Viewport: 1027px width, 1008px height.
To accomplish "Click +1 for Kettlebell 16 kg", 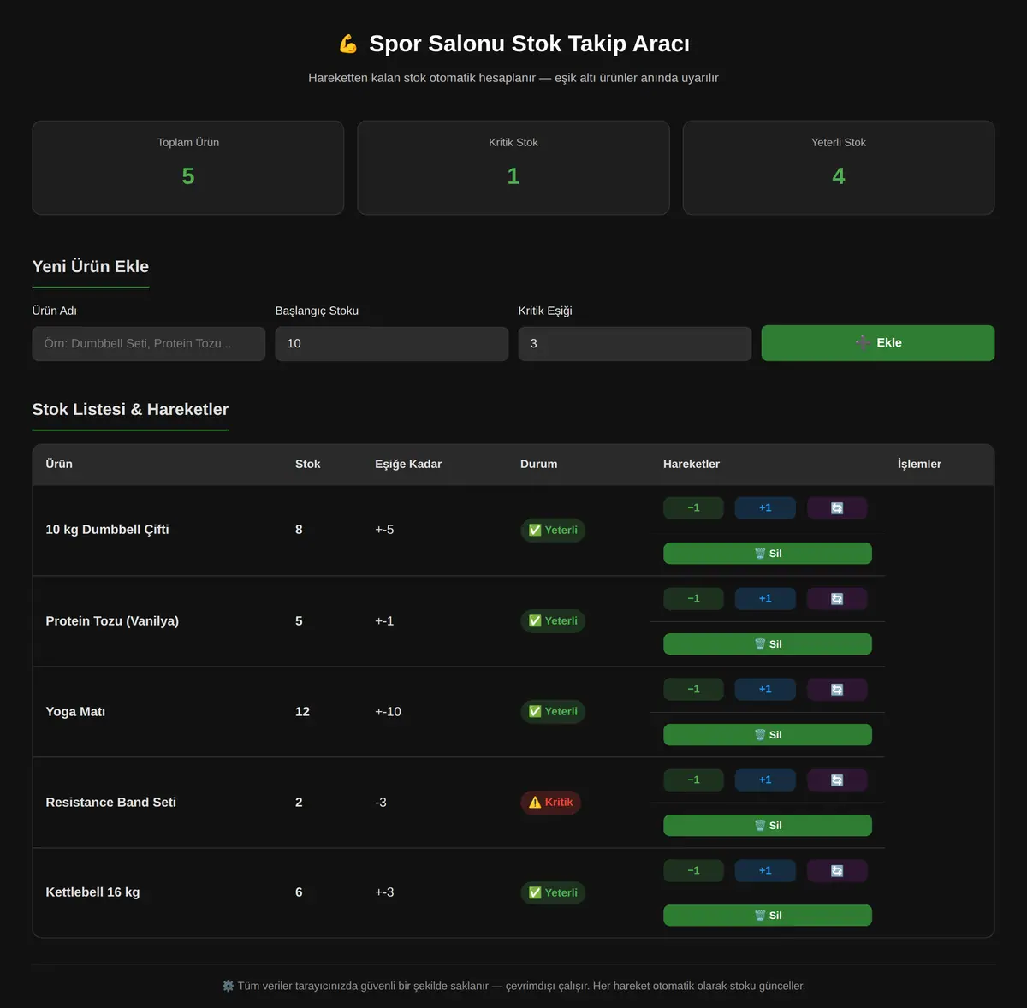I will pyautogui.click(x=765, y=871).
